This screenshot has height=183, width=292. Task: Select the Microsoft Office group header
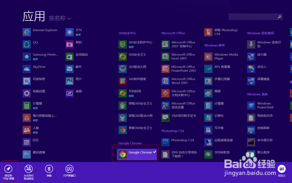[x=173, y=33]
